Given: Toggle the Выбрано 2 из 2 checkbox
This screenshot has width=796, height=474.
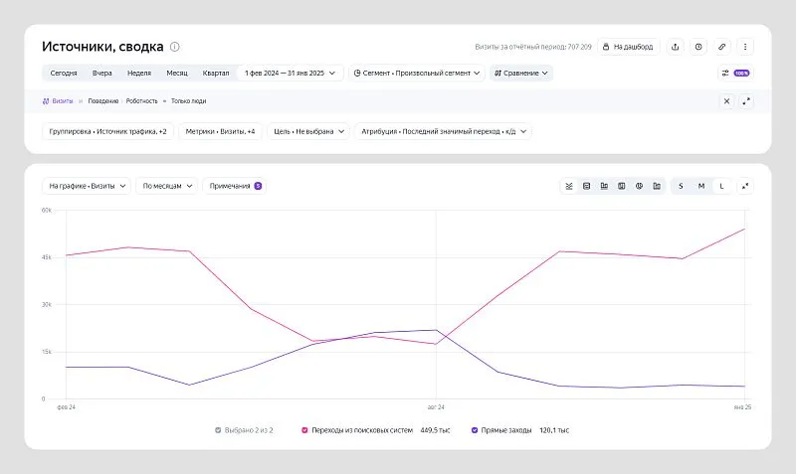Looking at the screenshot, I should 218,430.
